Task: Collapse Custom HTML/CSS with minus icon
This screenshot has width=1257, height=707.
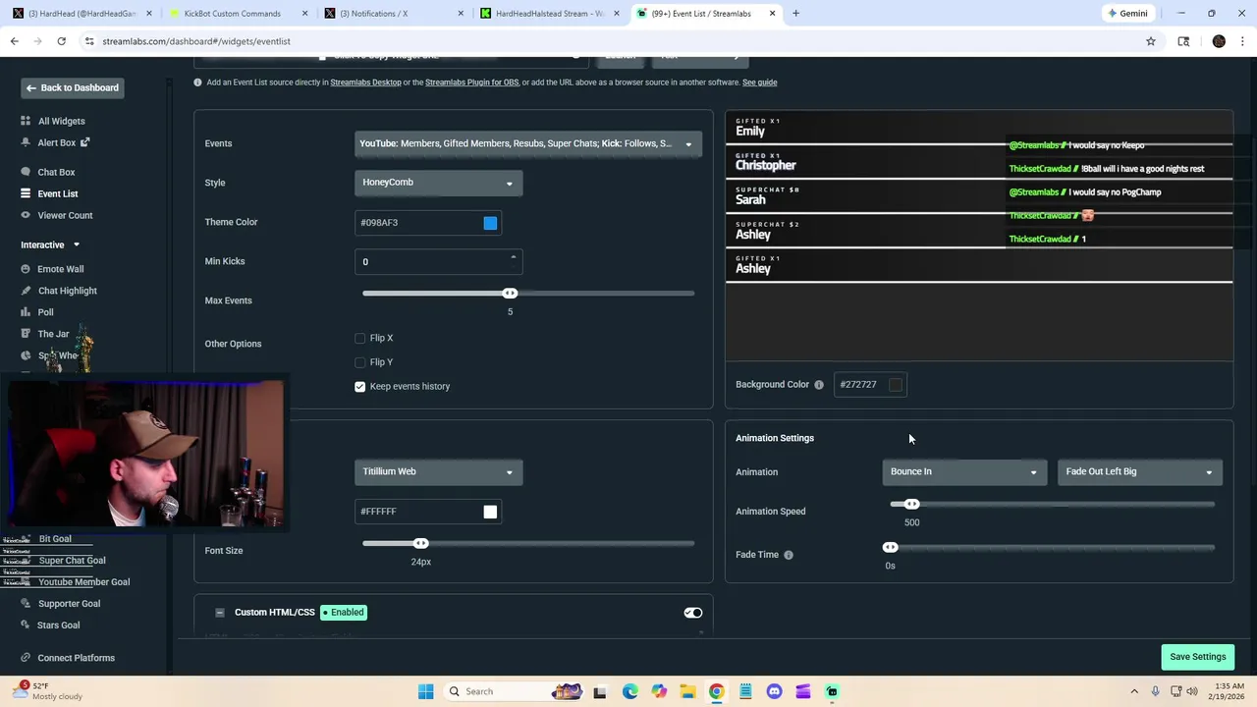Action: [220, 613]
